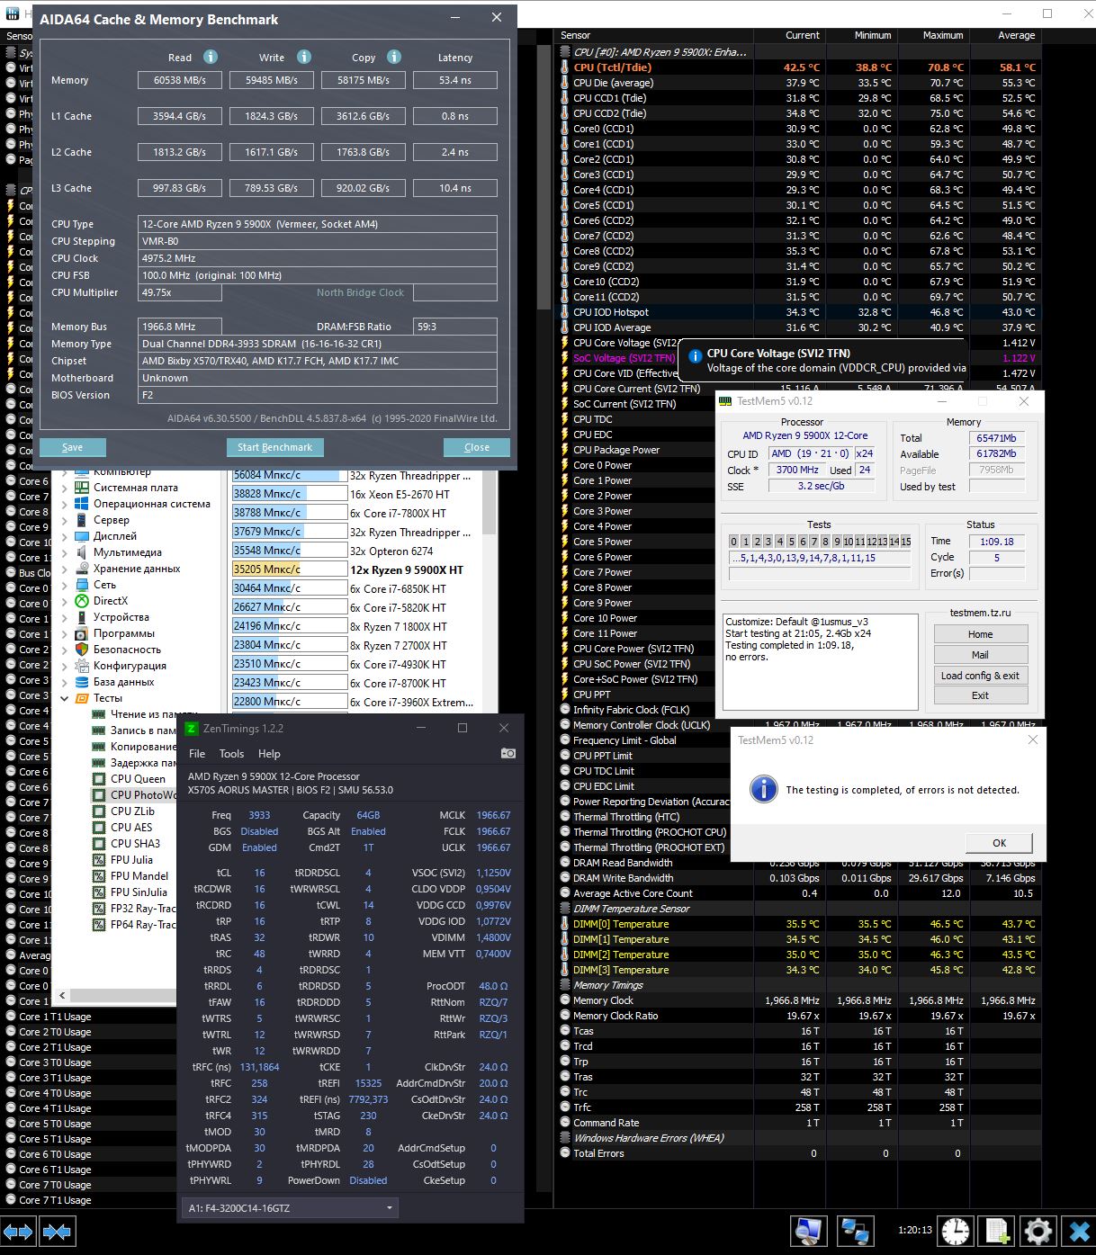Click the Close button in AIDA64 benchmark
Image resolution: width=1096 pixels, height=1255 pixels.
click(477, 447)
